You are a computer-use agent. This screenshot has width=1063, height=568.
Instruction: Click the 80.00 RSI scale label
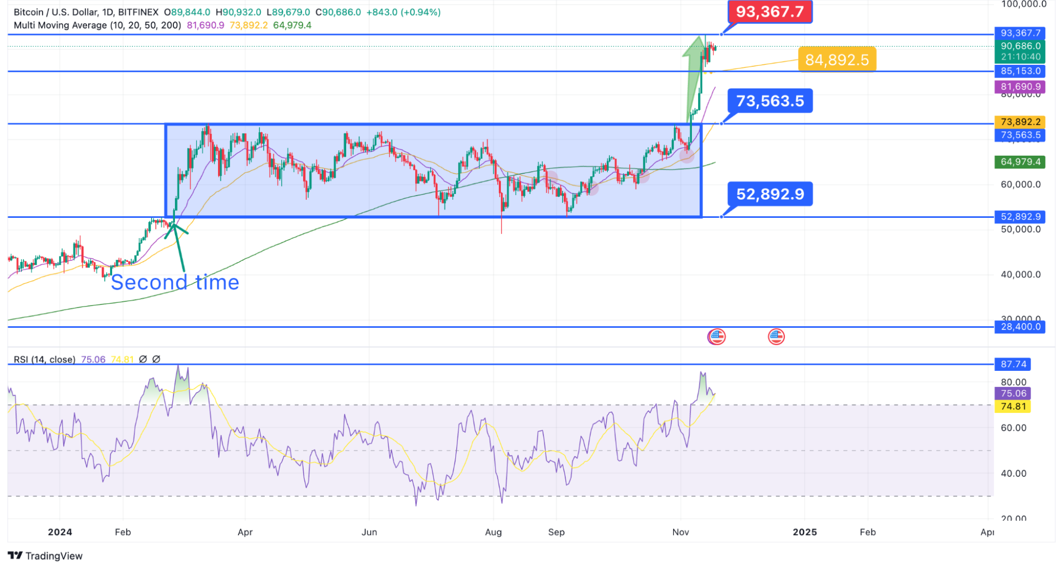1014,382
